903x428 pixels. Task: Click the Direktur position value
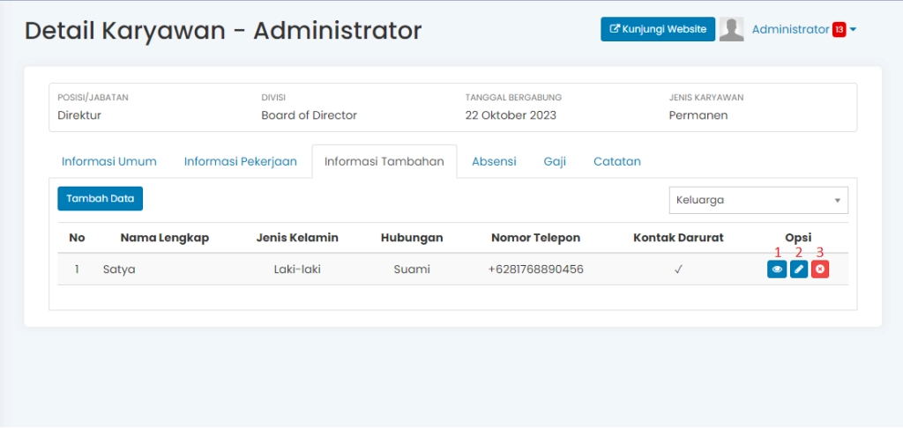tap(79, 115)
